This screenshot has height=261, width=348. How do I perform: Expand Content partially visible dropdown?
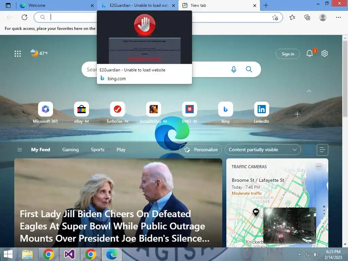point(263,150)
